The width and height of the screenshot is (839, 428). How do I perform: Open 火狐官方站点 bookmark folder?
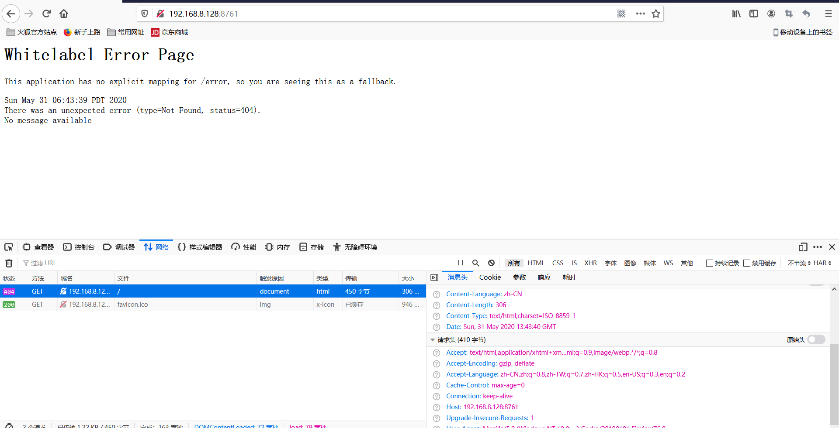click(x=32, y=32)
